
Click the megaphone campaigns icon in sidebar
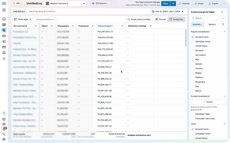click(x=4, y=41)
